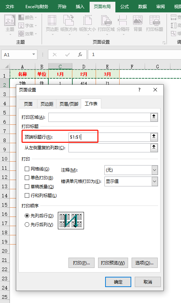Click the 2月 header cell
Viewport: 181px width, 303px height.
(x=84, y=74)
